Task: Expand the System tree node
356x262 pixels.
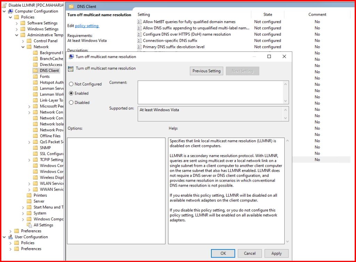Action: click(x=23, y=213)
